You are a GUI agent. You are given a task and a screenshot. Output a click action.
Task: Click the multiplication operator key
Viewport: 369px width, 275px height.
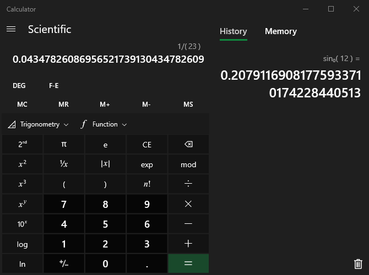(x=188, y=204)
